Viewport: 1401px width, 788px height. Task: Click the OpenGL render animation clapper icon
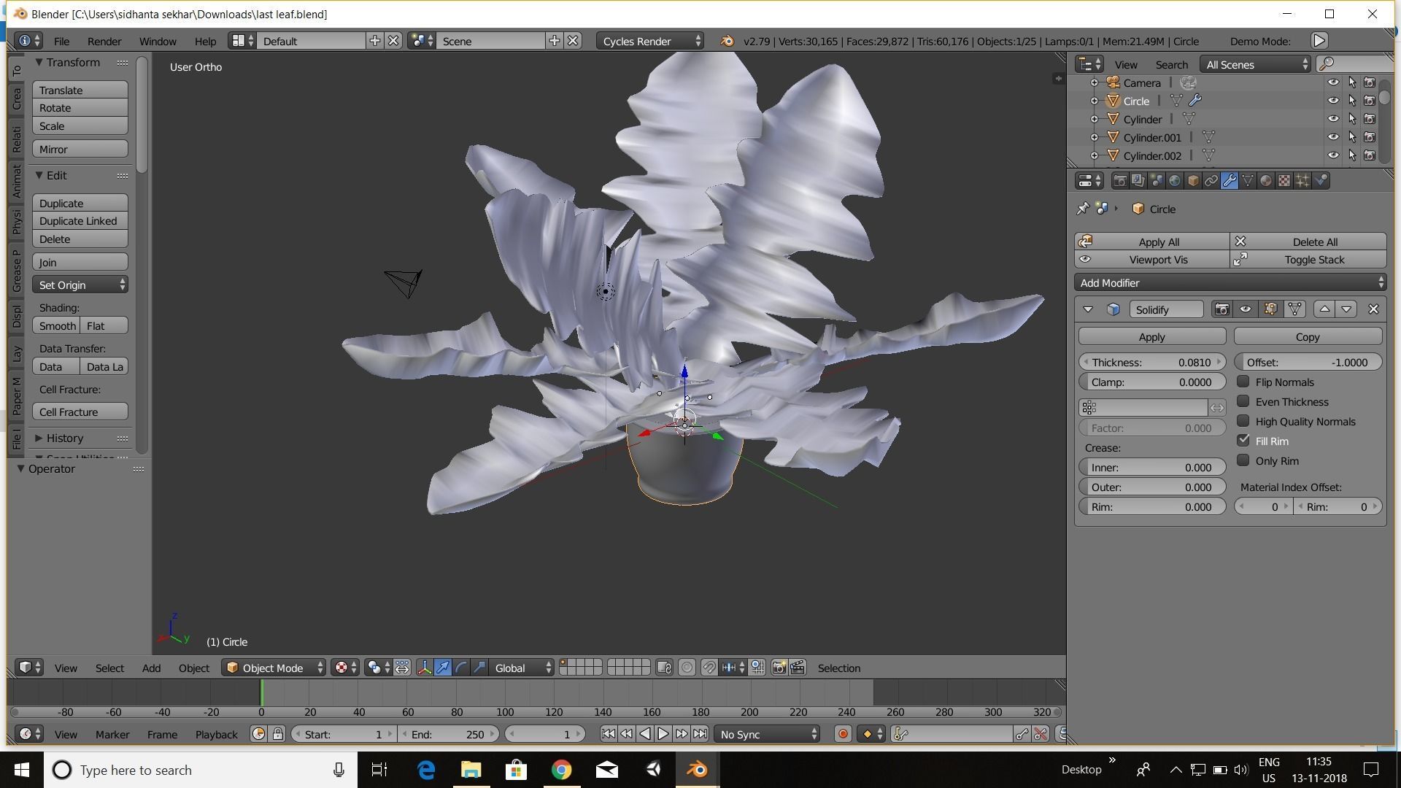point(798,668)
